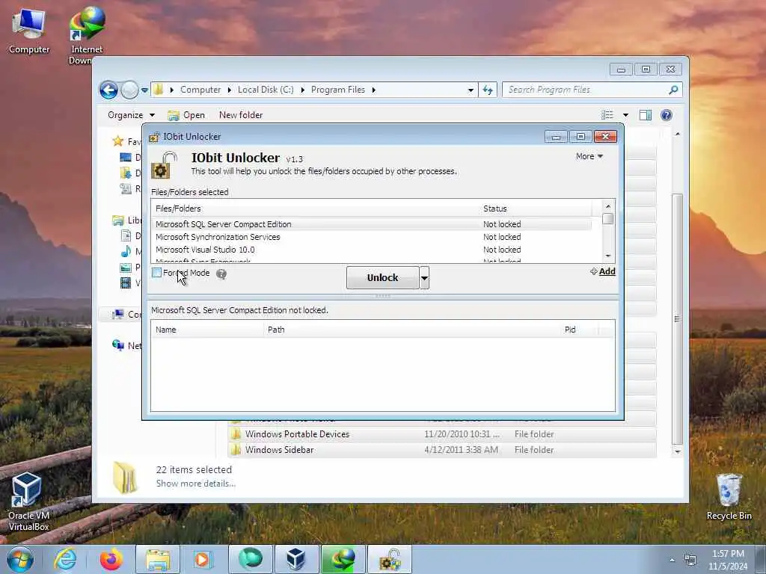The height and width of the screenshot is (574, 766).
Task: Open the Organize menu
Action: click(x=131, y=115)
